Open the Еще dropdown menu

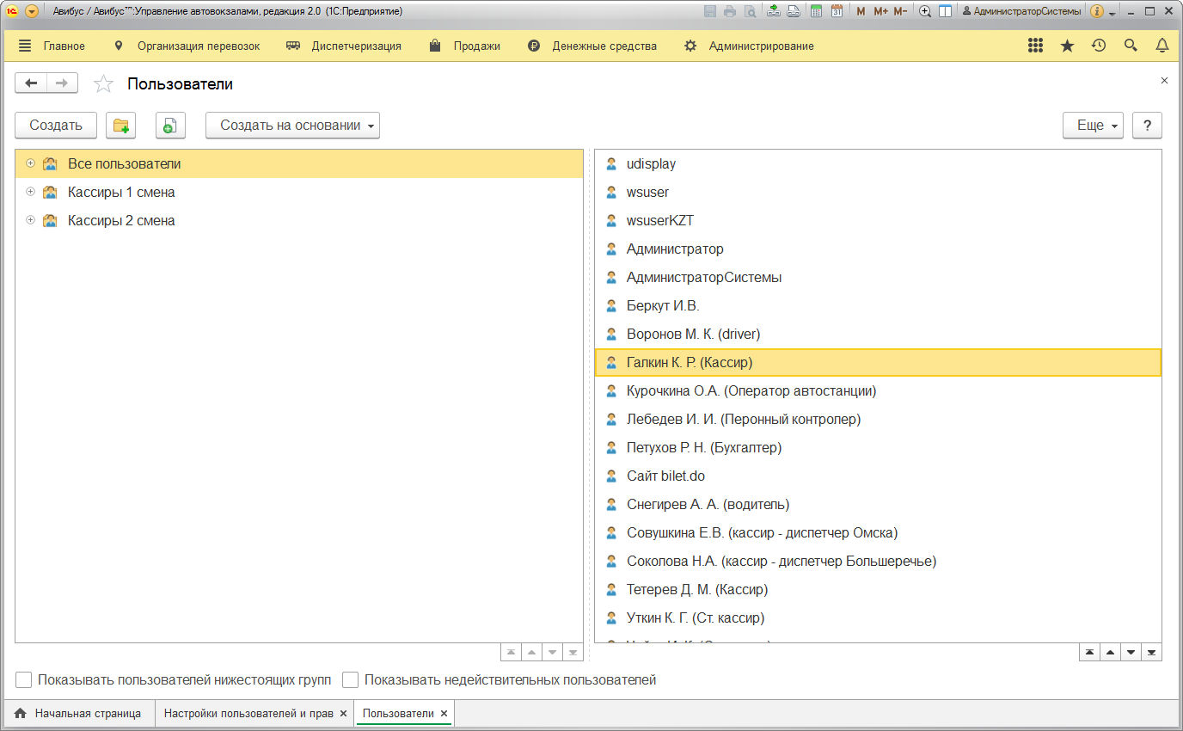1093,126
